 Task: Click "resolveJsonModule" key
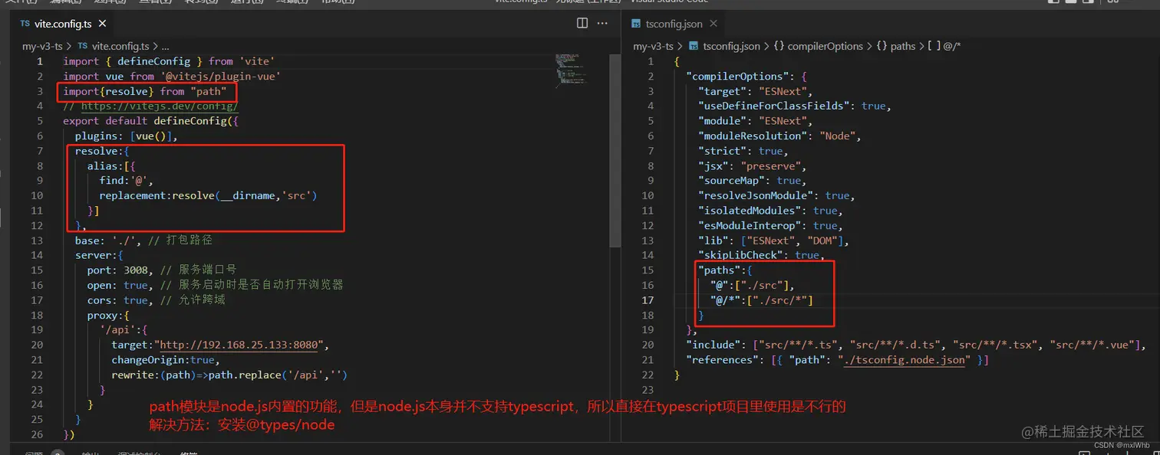tap(755, 195)
